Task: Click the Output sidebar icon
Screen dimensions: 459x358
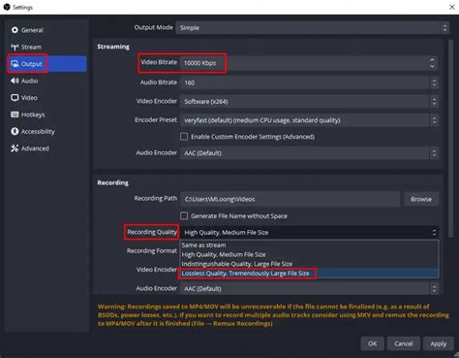Action: 15,64
